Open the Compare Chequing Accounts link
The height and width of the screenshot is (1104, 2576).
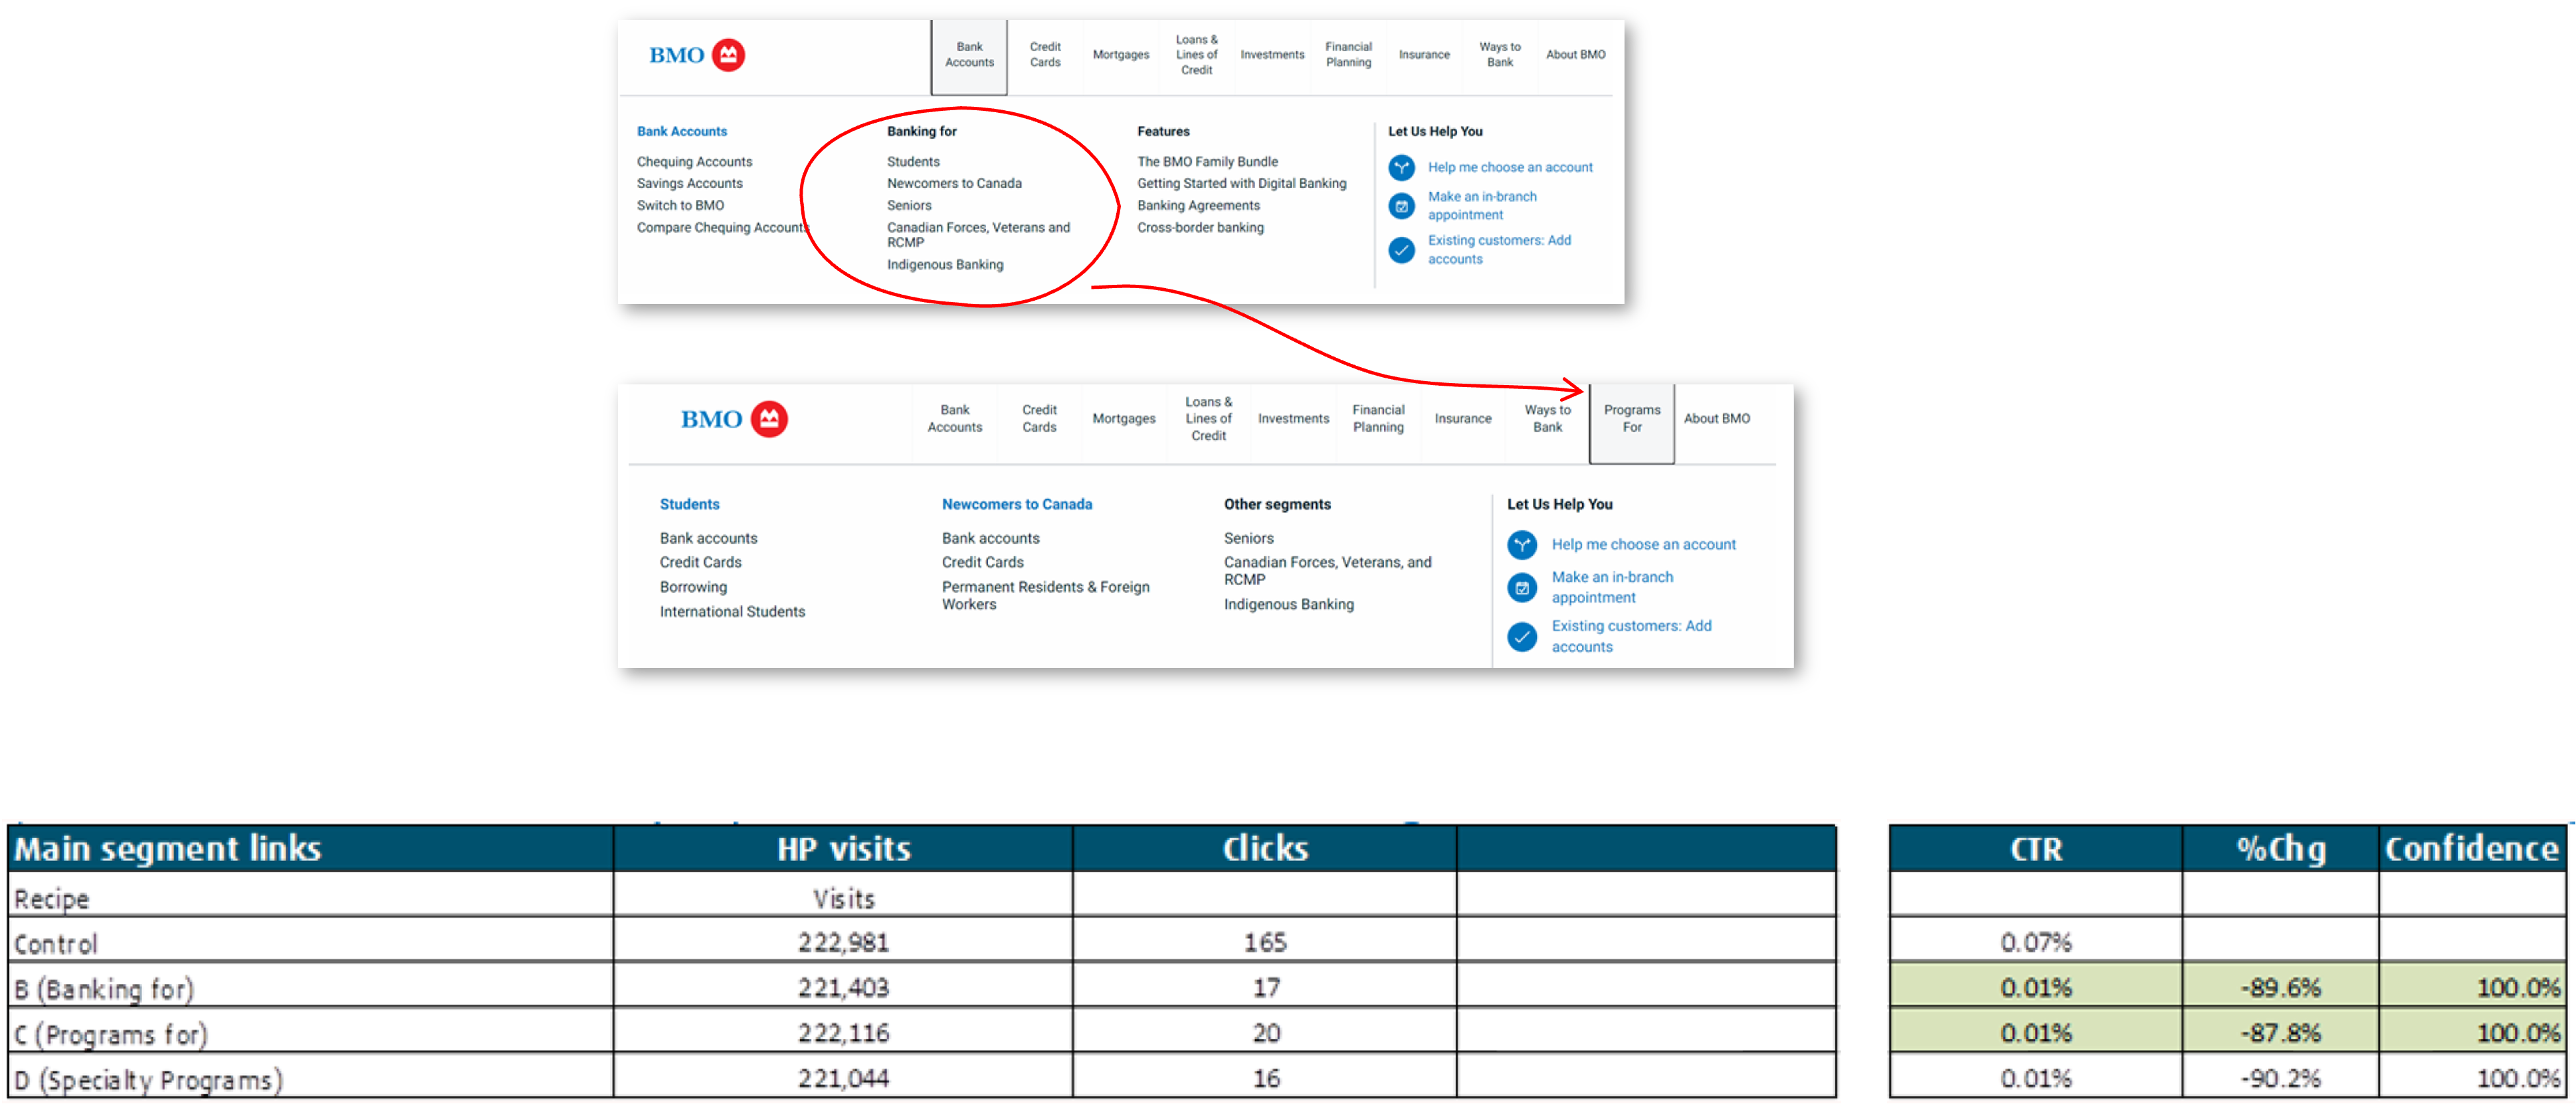point(723,228)
